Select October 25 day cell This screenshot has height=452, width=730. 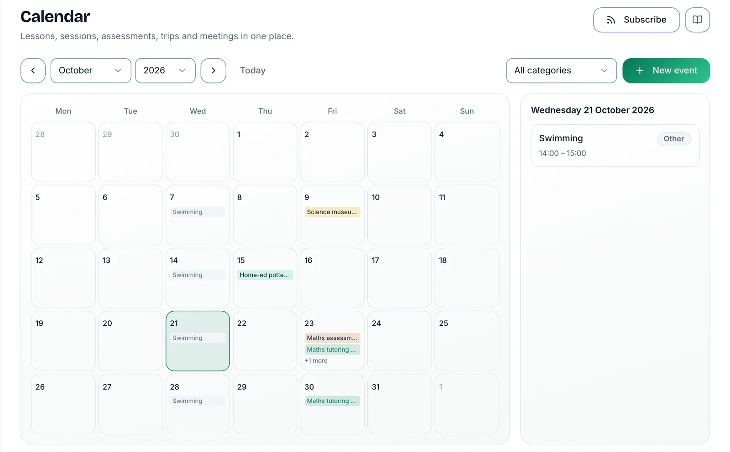[x=467, y=341]
